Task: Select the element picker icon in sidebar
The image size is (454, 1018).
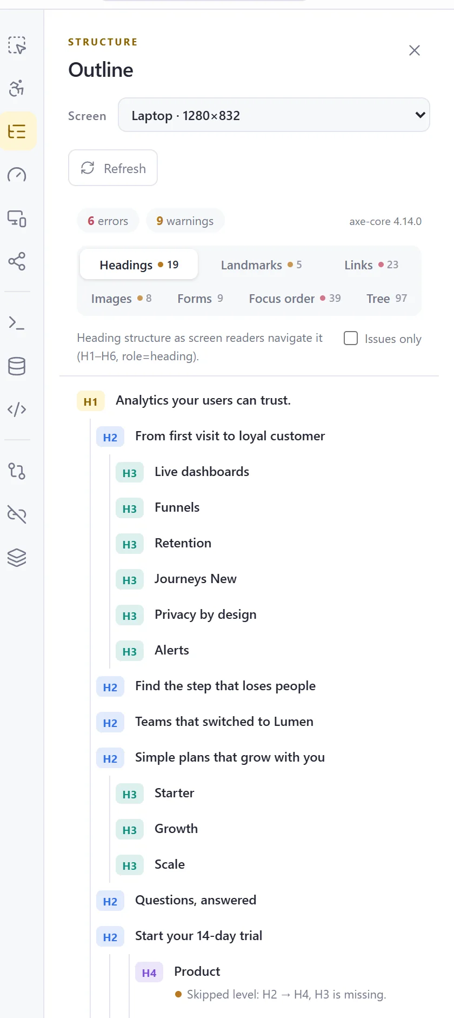Action: click(17, 45)
